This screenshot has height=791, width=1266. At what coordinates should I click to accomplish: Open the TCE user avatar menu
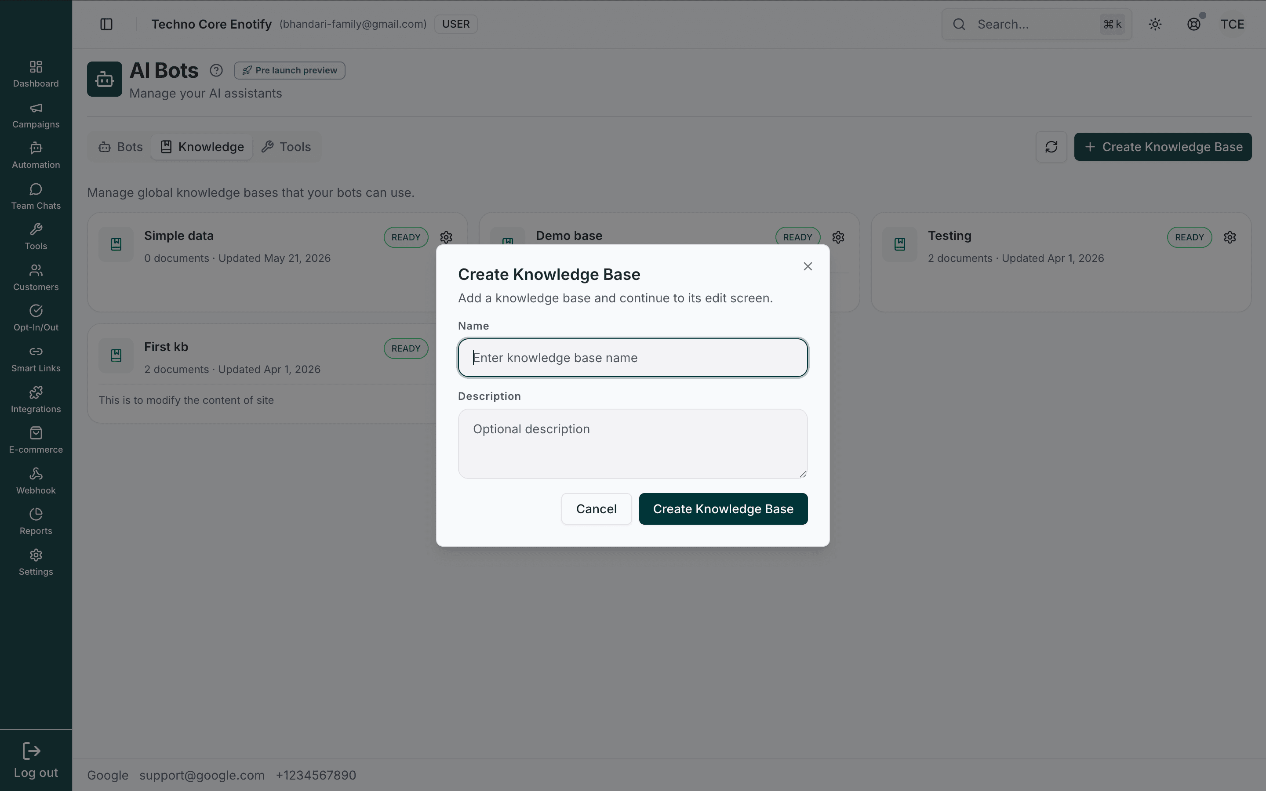point(1232,24)
